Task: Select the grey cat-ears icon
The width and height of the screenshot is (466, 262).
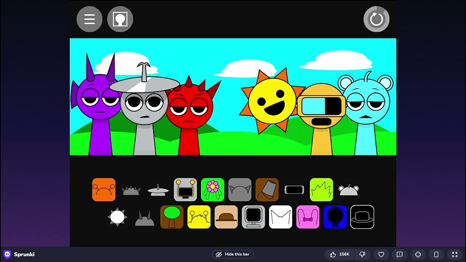Action: (240, 190)
